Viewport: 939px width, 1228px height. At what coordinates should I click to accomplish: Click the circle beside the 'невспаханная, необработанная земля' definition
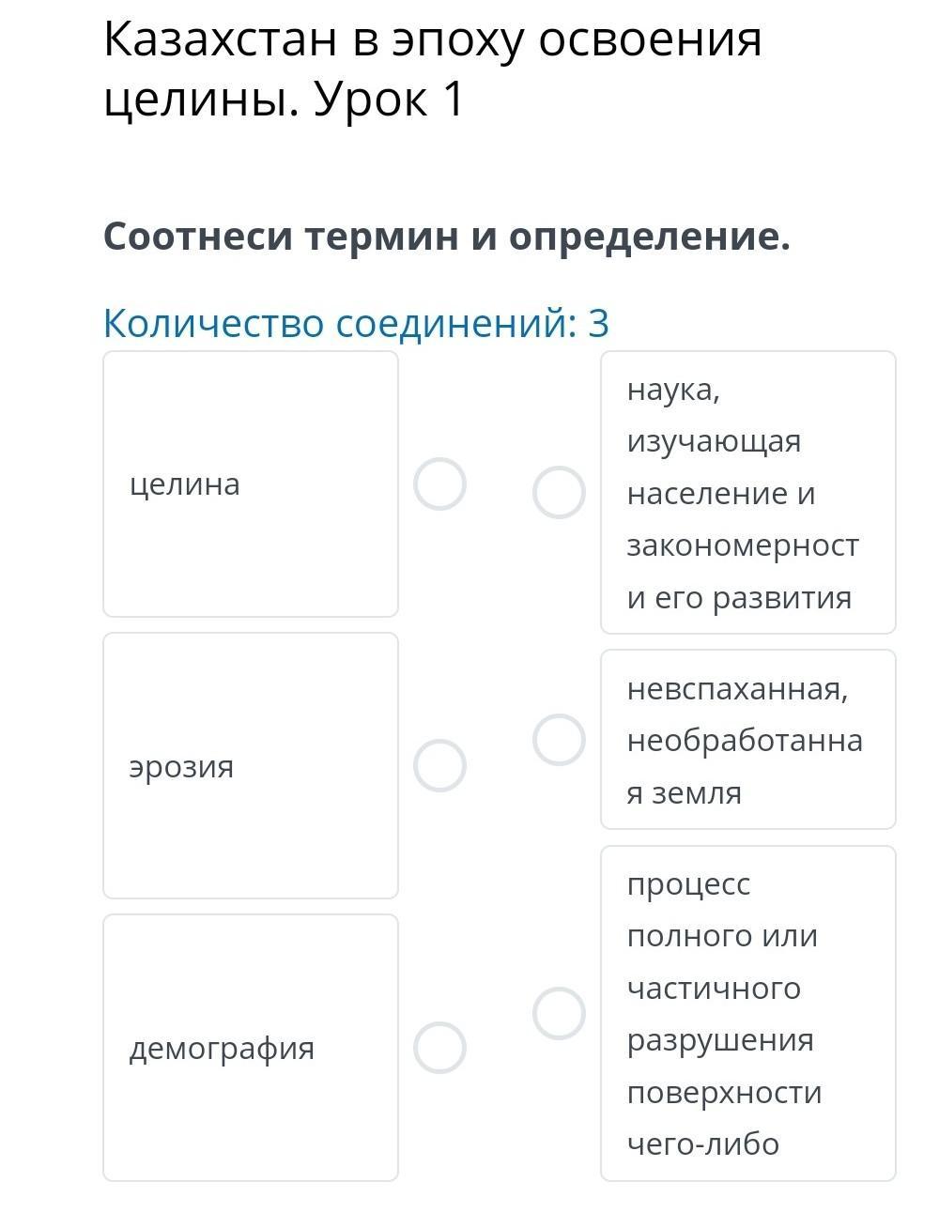(x=559, y=740)
